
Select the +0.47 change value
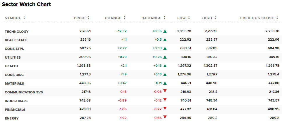click(x=122, y=83)
